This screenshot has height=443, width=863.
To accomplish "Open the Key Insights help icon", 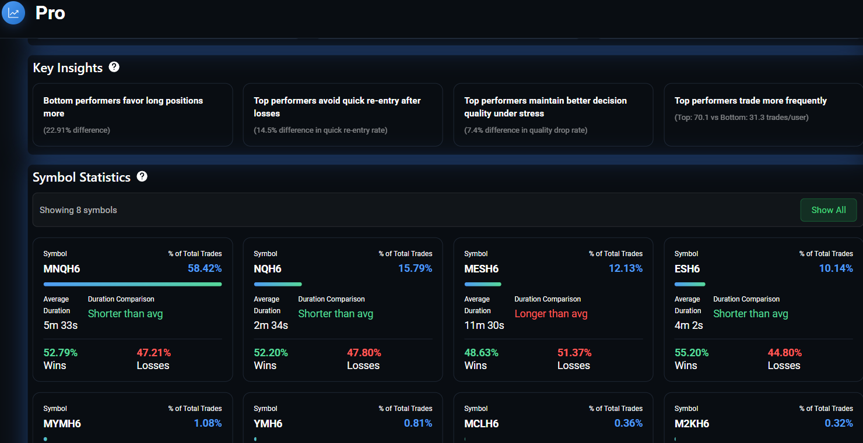I will coord(114,67).
